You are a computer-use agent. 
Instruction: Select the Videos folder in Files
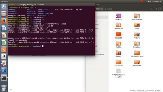tap(118, 54)
